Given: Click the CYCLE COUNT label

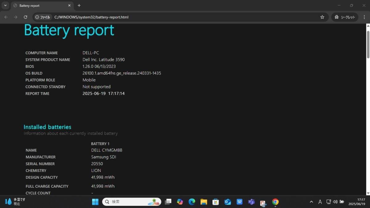Looking at the screenshot, I should point(38,193).
